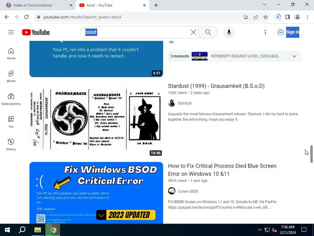Open the Stardust channel name link
314x236 pixels.
185,103
